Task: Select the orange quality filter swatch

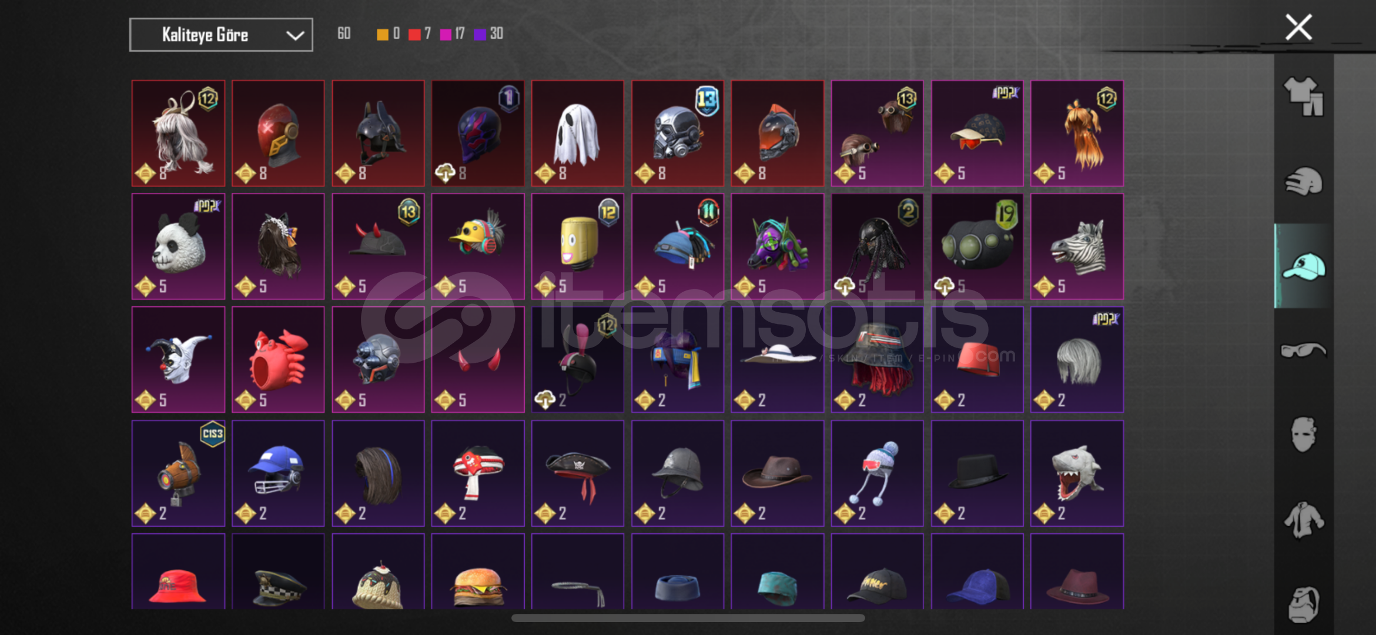Action: click(x=383, y=34)
